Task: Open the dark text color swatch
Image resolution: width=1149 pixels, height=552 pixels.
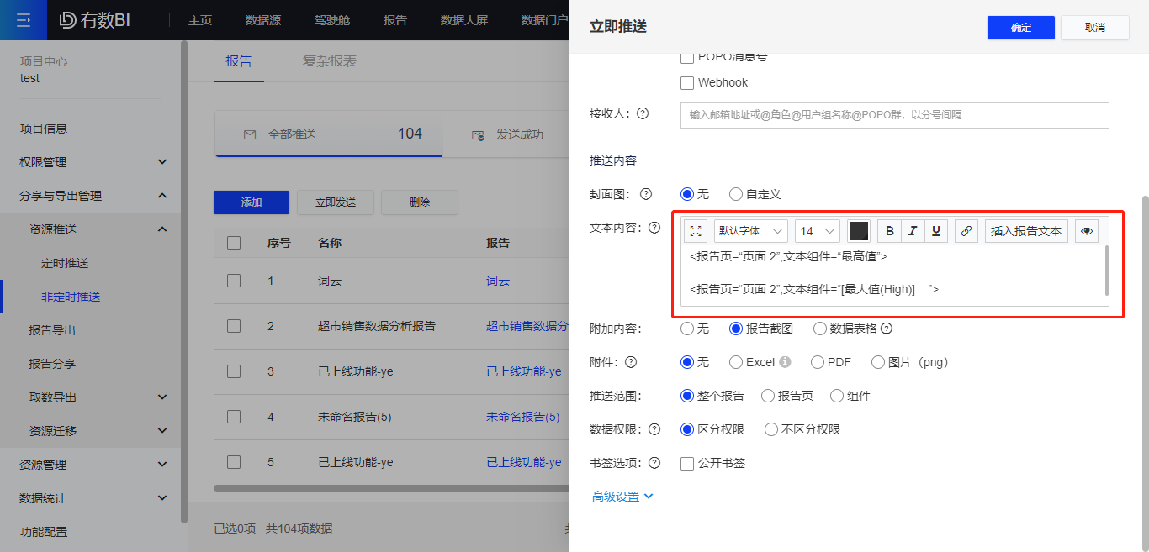Action: pyautogui.click(x=858, y=231)
